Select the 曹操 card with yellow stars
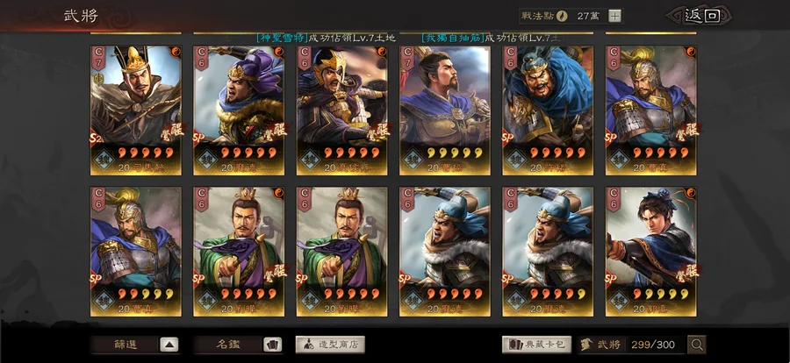The width and height of the screenshot is (790, 363). point(445,110)
